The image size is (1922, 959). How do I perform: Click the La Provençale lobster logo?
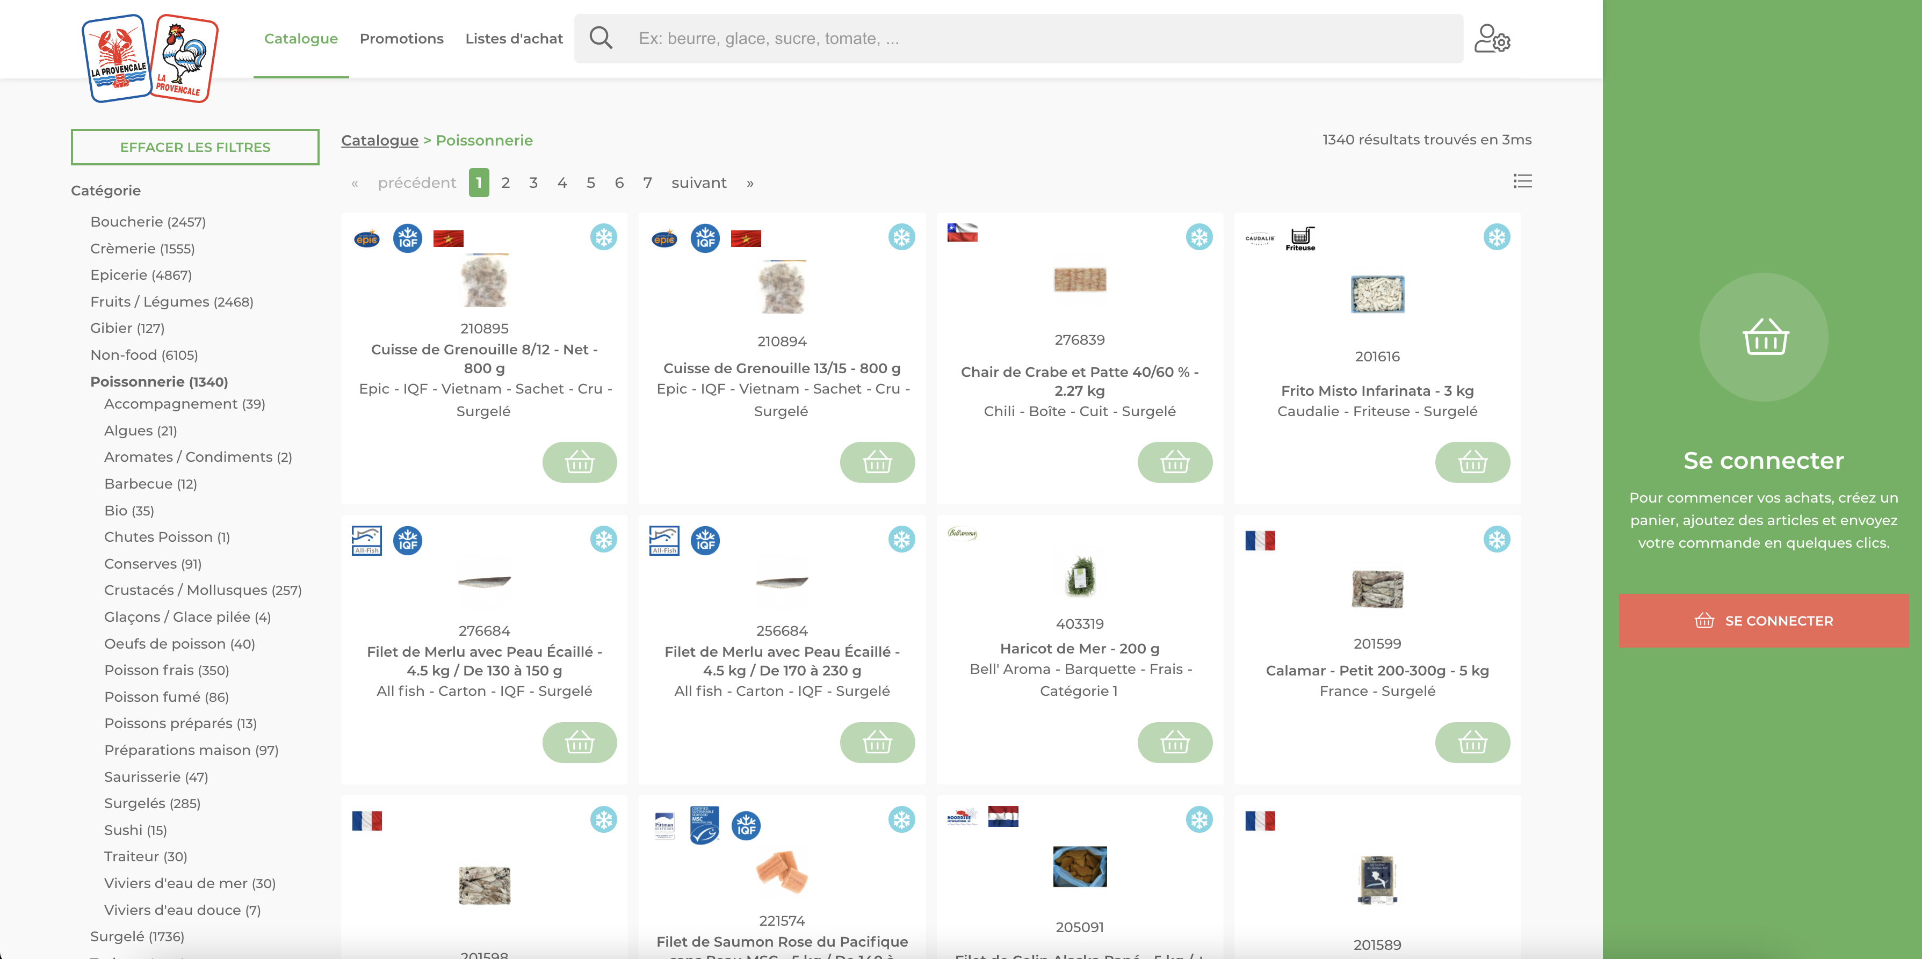[x=118, y=58]
